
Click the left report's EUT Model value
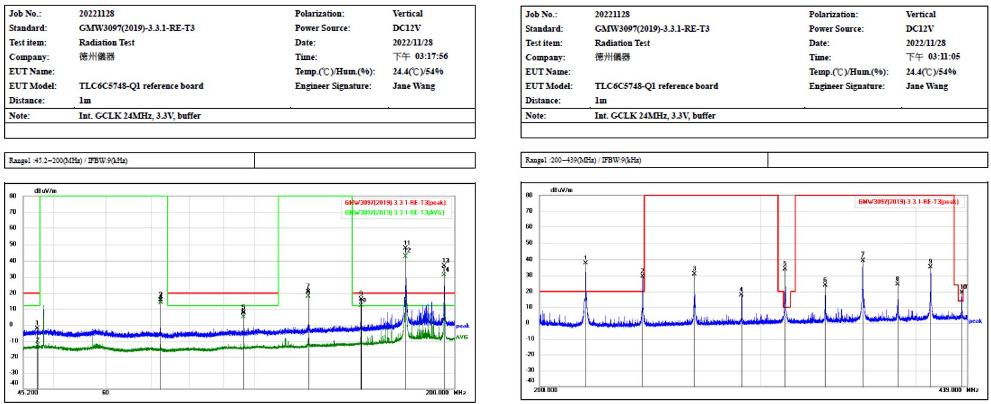pyautogui.click(x=141, y=86)
